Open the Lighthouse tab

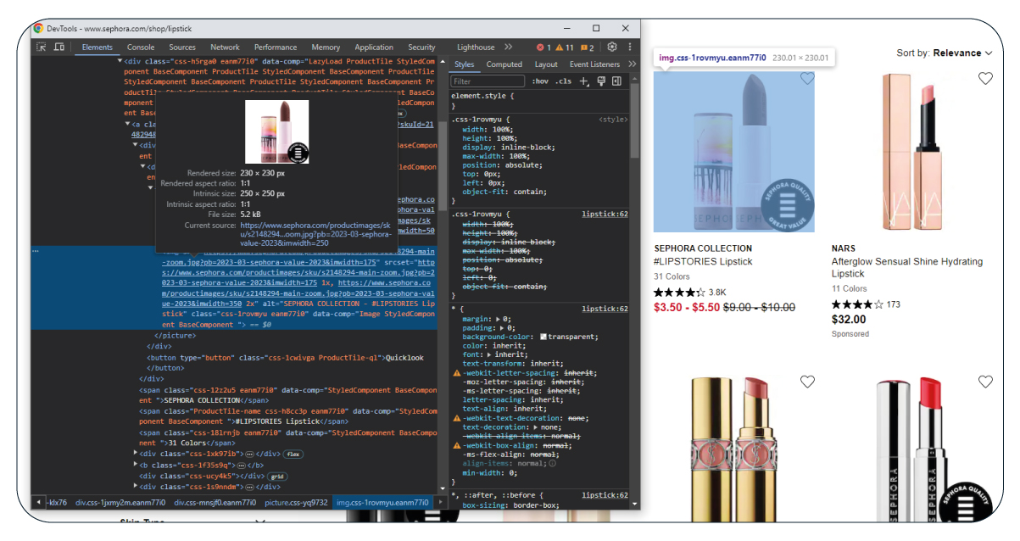click(x=476, y=47)
